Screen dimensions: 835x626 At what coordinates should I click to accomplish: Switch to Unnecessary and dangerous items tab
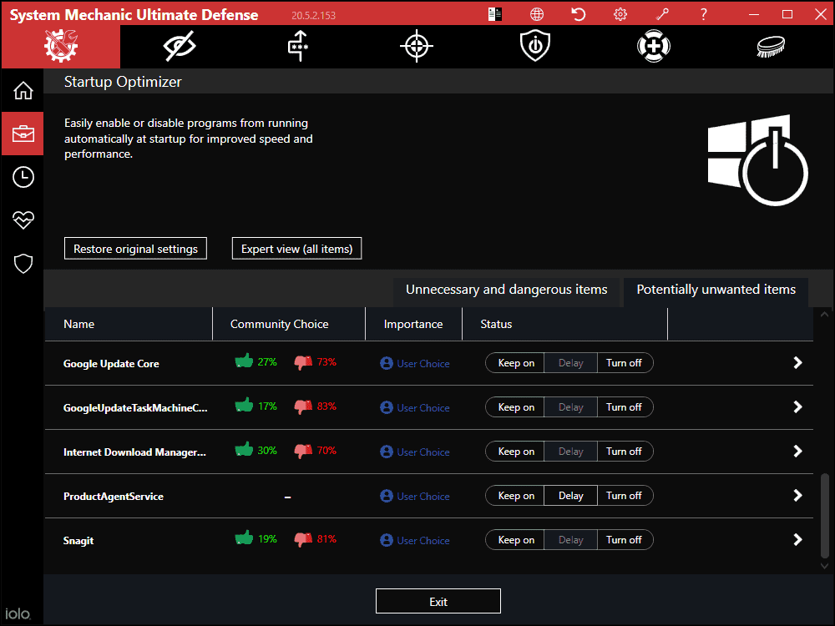(506, 289)
